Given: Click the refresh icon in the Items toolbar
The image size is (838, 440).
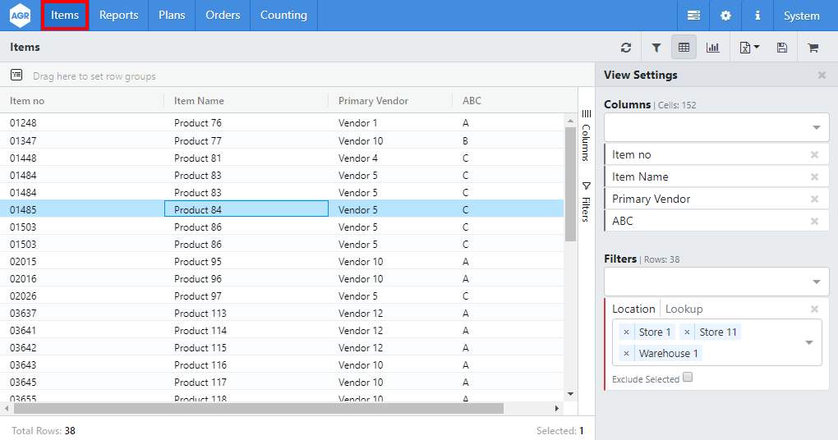Looking at the screenshot, I should click(626, 48).
